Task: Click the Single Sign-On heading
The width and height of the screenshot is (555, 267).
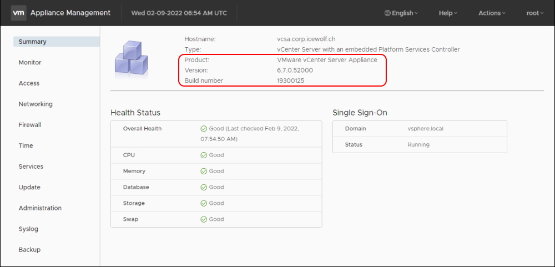Action: pyautogui.click(x=360, y=113)
